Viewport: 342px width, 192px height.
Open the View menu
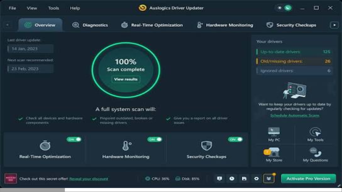(x=32, y=8)
